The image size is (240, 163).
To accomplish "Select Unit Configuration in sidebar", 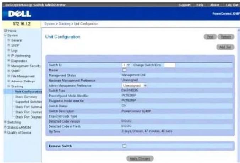I will (28, 92).
